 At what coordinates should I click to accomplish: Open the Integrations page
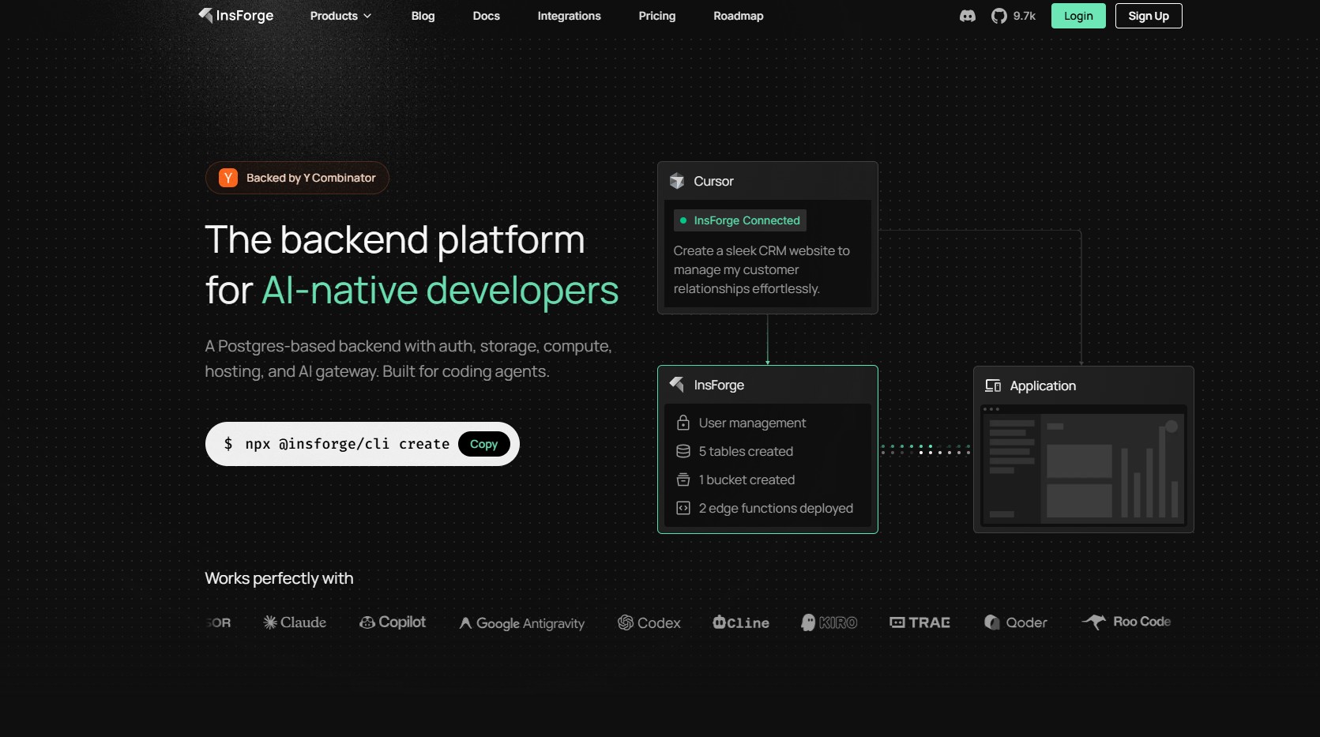(570, 16)
